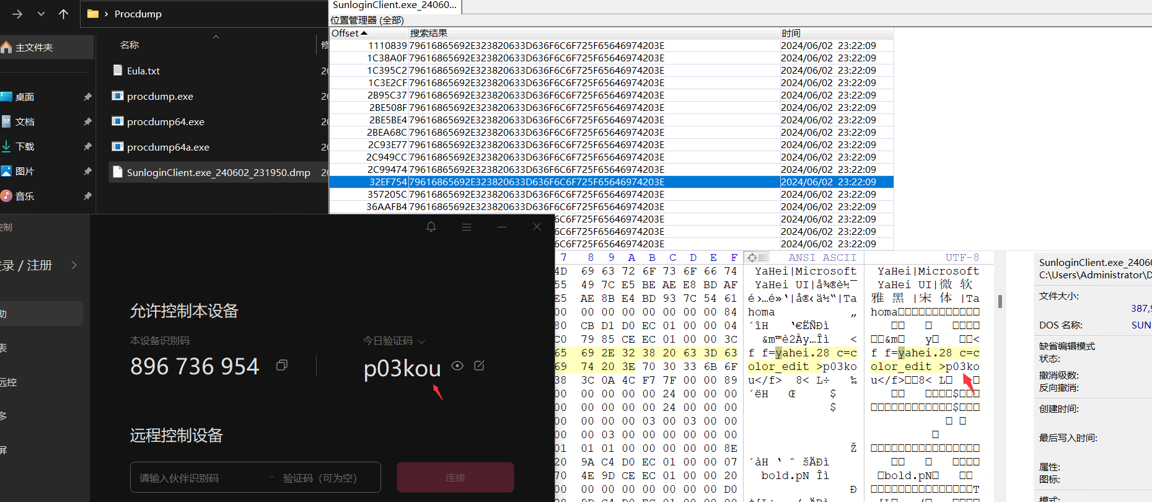1152x502 pixels.
Task: Expand the chevron next to 登录 / 注册
Action: coord(74,265)
